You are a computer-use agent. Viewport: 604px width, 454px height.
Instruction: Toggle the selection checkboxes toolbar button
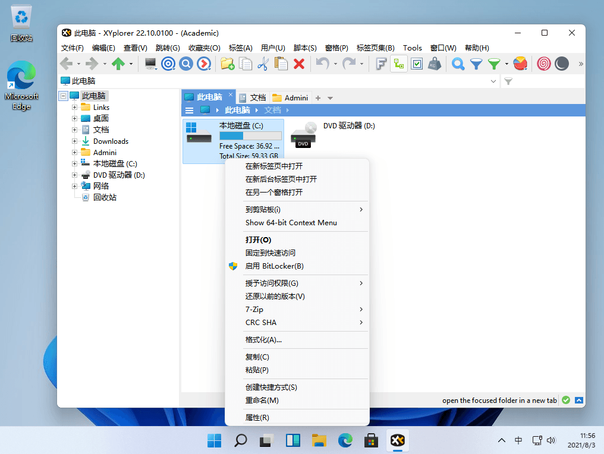417,64
